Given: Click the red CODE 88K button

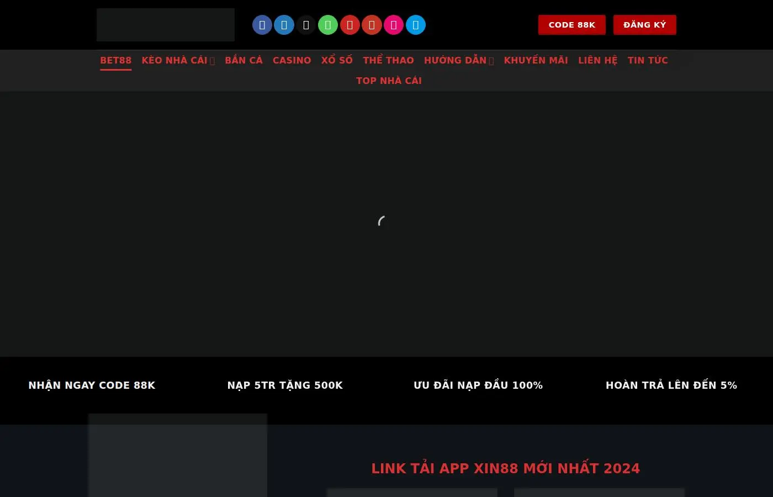Looking at the screenshot, I should coord(572,25).
